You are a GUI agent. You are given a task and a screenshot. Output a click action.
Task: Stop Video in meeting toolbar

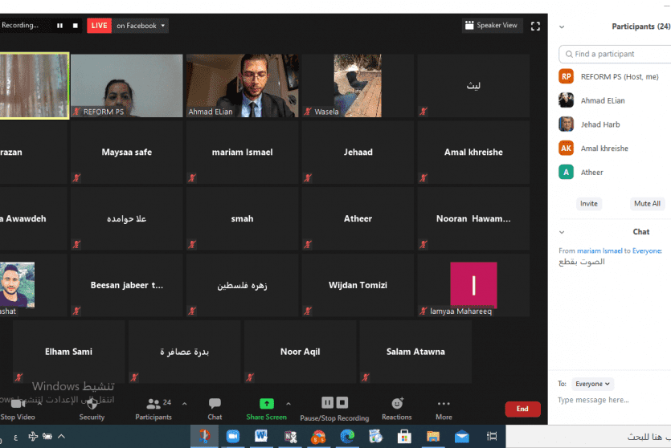click(x=18, y=409)
